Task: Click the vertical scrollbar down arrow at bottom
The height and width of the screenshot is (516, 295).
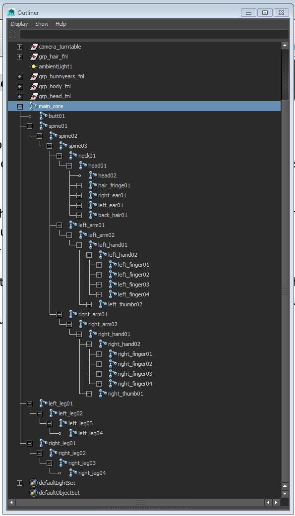Action: tap(285, 494)
